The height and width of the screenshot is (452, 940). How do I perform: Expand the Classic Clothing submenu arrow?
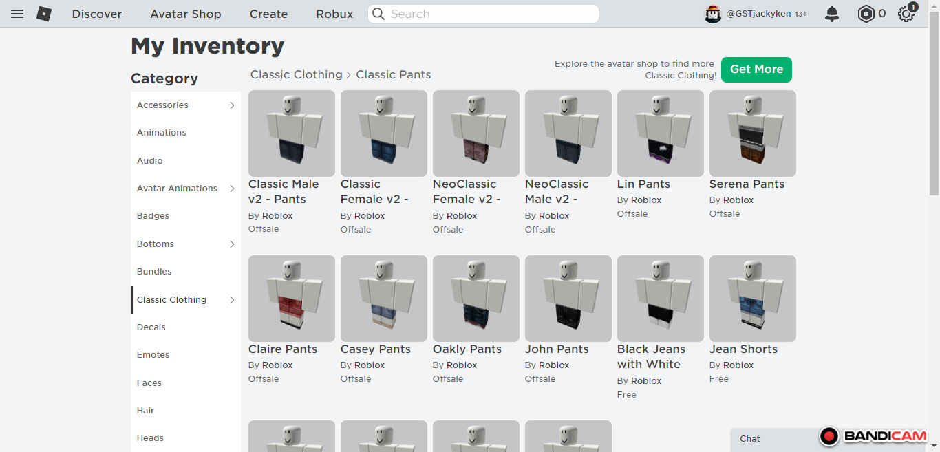pos(232,300)
